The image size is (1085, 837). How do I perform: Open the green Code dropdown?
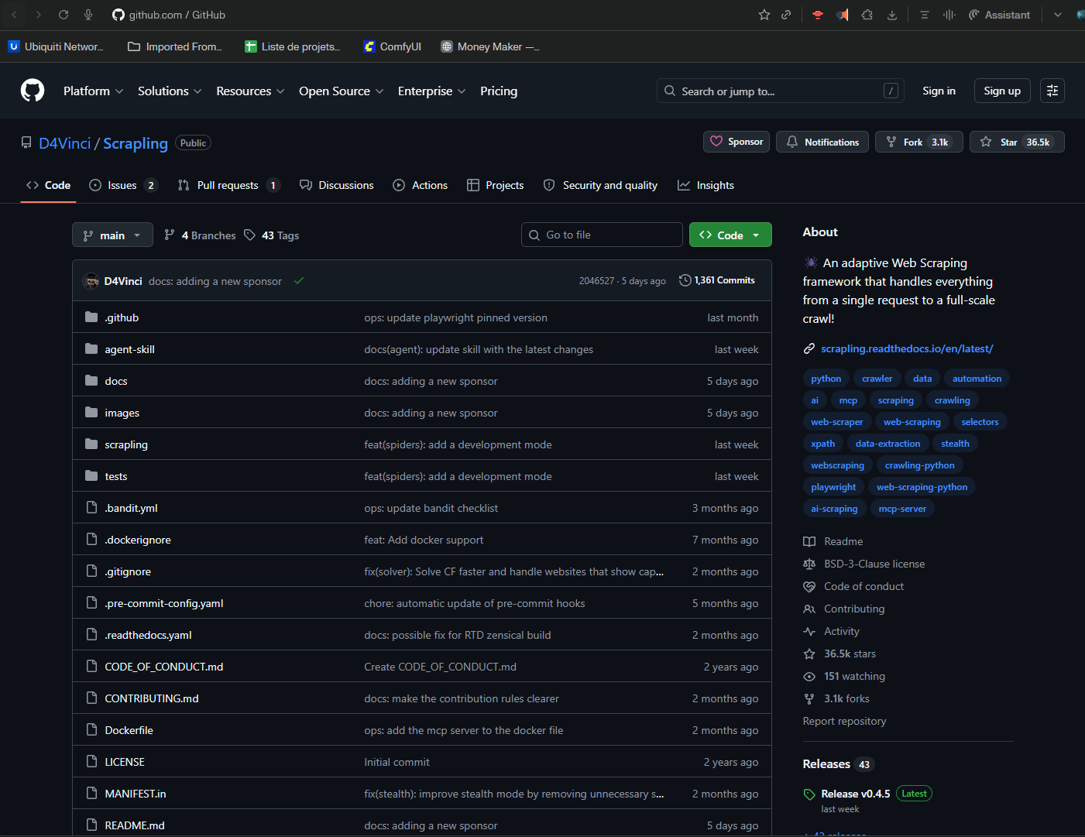[x=730, y=235]
